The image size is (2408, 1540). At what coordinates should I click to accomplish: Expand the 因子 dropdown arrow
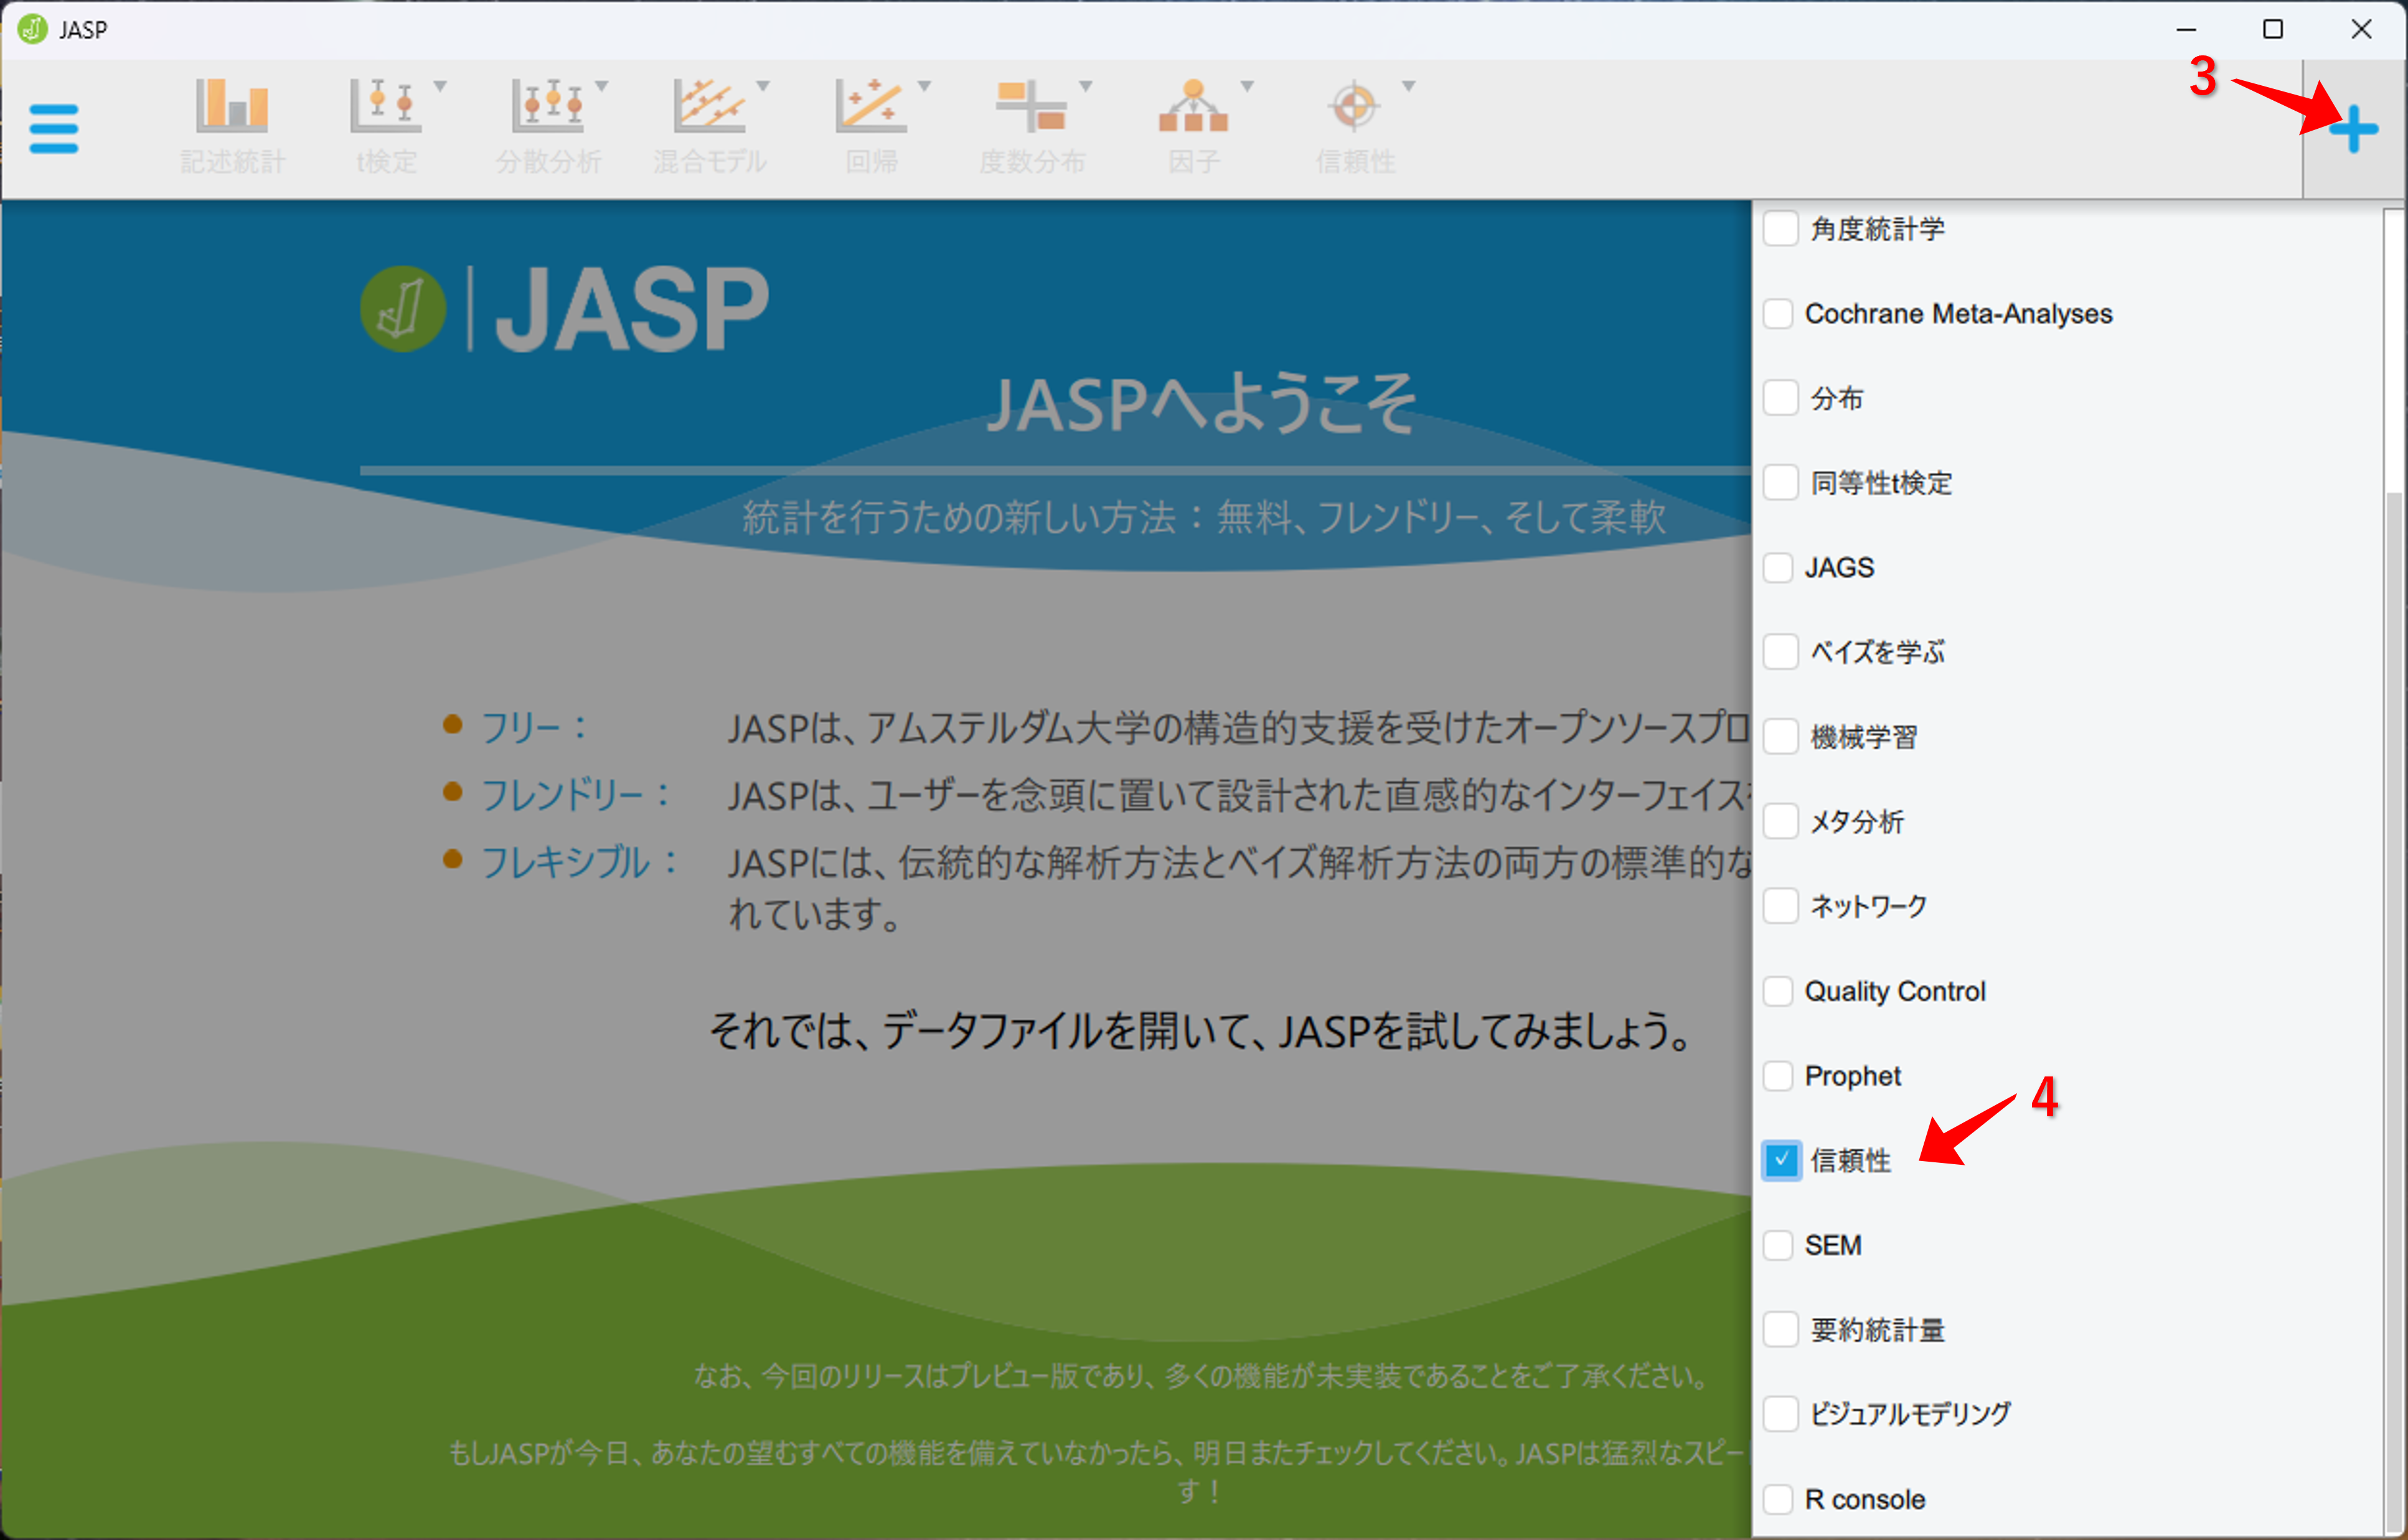pos(1248,86)
